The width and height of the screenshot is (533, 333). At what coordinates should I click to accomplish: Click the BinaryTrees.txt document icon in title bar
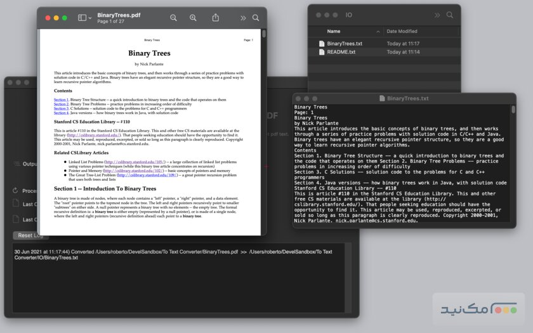[382, 98]
